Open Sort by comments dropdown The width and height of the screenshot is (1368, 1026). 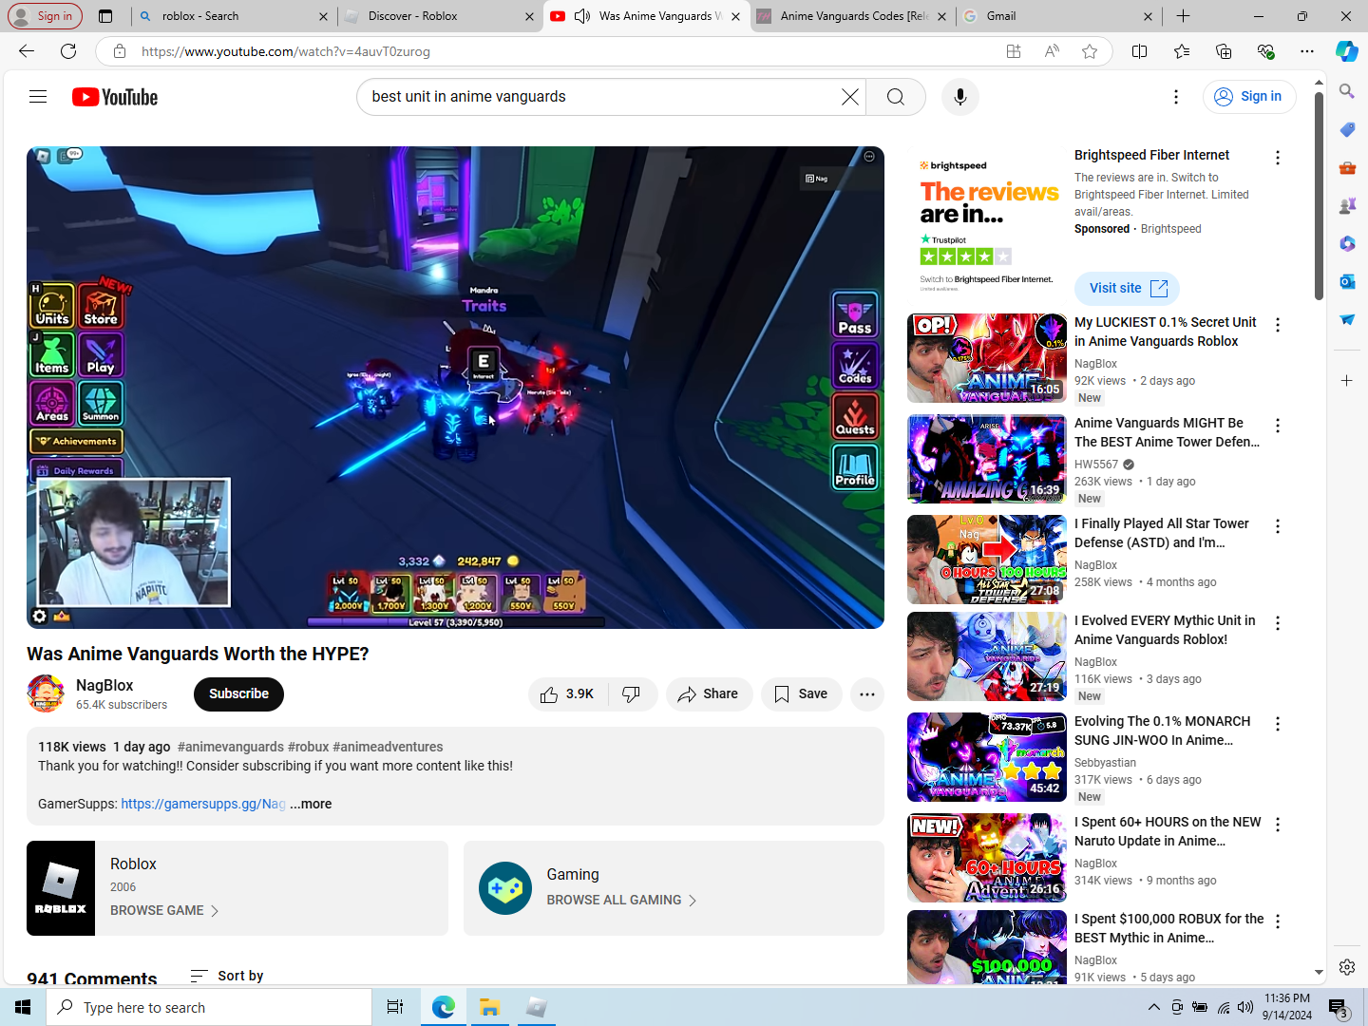tap(227, 976)
